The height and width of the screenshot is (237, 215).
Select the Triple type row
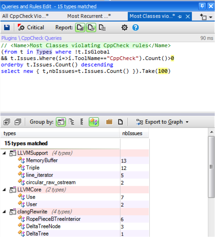coord(75,168)
